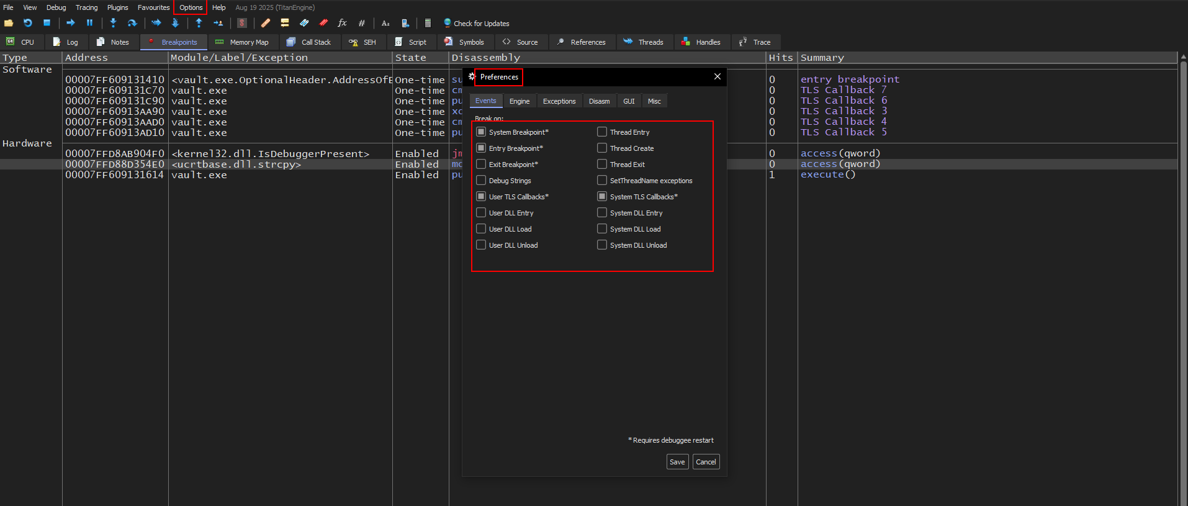Click the Open file folder icon
Viewport: 1188px width, 506px height.
[x=9, y=23]
